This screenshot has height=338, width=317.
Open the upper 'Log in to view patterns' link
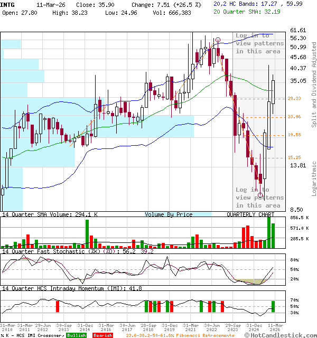point(259,44)
